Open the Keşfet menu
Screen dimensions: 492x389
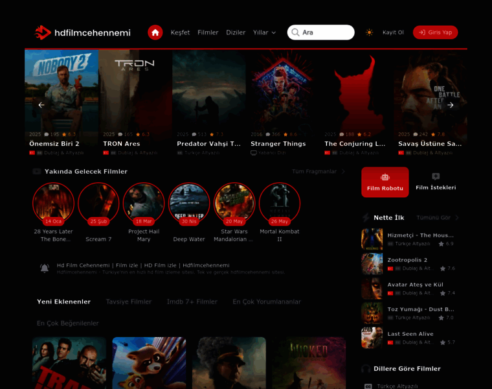coord(180,32)
